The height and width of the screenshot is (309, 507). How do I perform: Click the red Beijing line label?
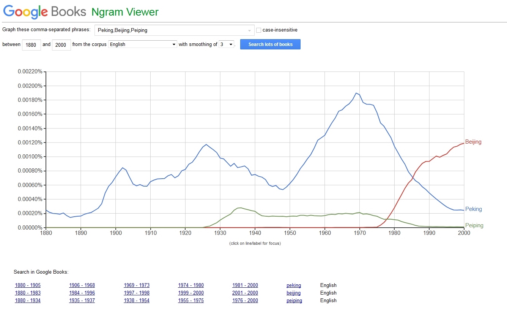point(473,142)
